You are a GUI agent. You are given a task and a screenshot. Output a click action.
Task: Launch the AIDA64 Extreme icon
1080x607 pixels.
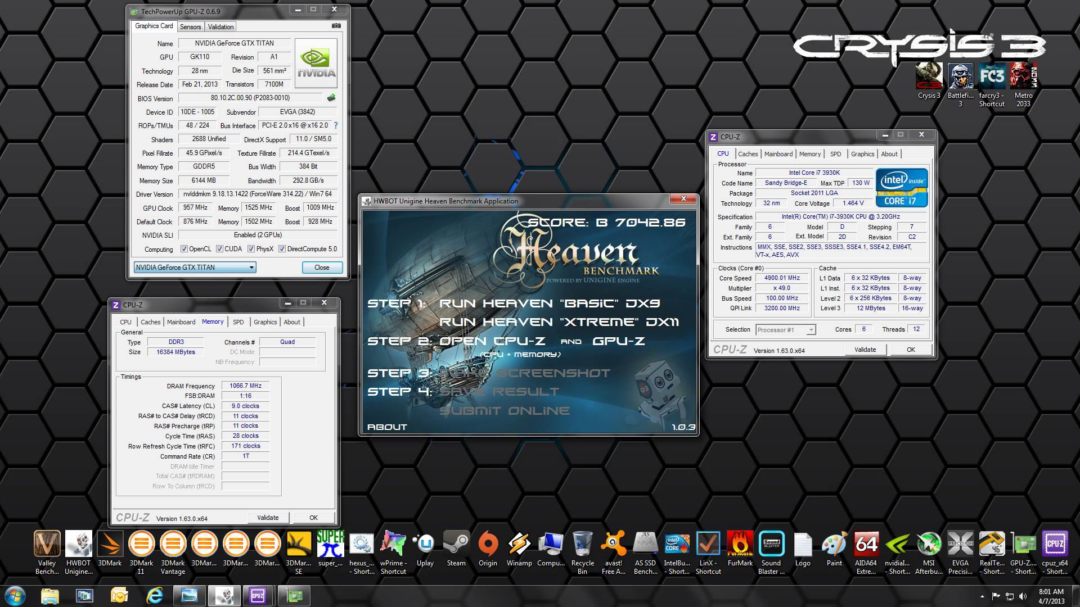coord(866,552)
